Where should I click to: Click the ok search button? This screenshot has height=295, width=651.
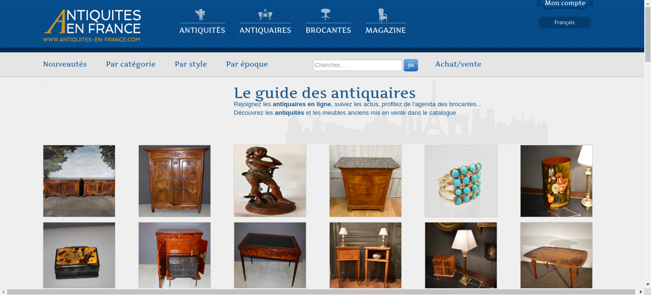click(x=411, y=65)
